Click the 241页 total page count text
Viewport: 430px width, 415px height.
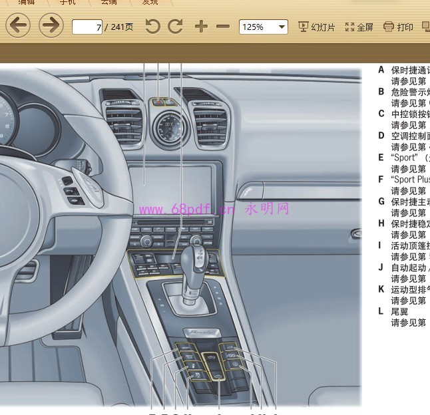pos(122,27)
